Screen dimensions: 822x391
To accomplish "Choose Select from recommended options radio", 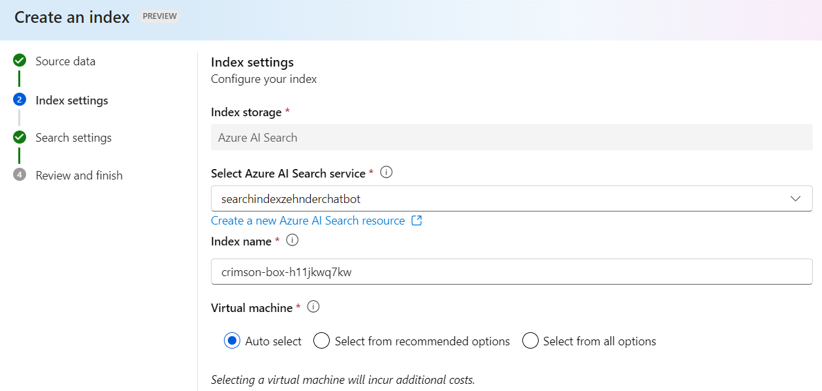I will coord(321,341).
